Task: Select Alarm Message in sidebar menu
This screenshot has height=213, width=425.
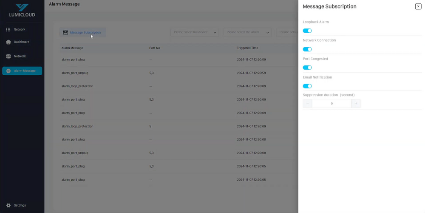Action: click(25, 71)
